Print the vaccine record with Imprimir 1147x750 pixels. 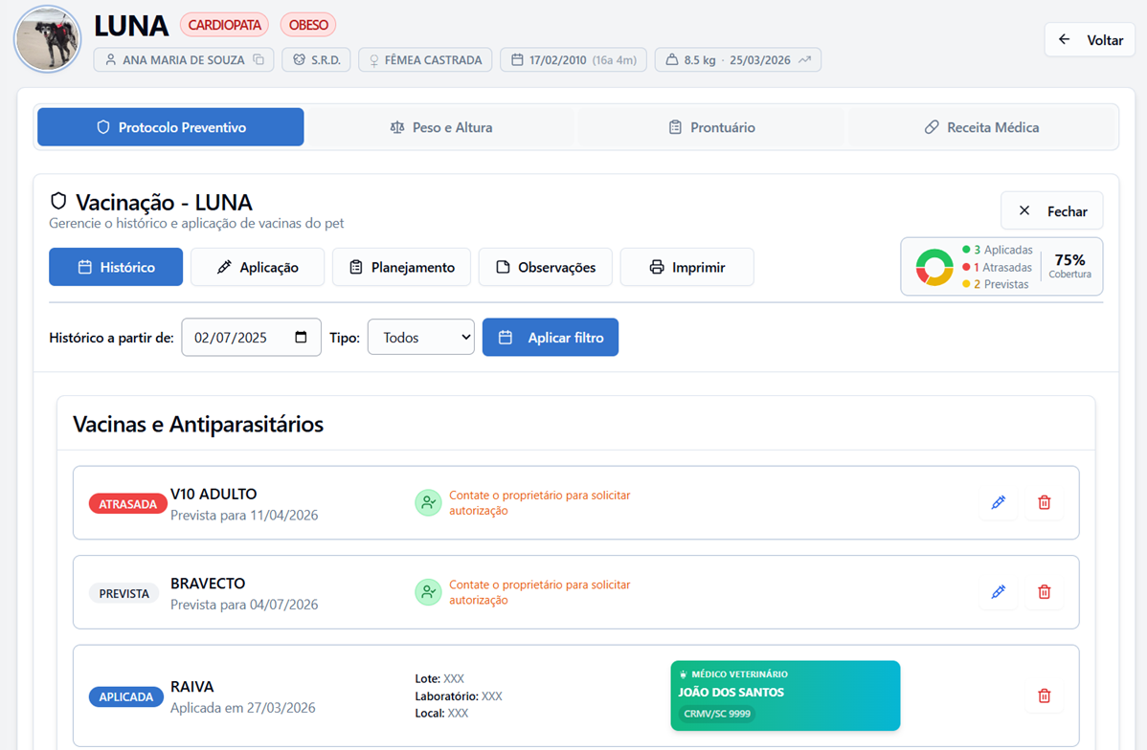point(686,267)
